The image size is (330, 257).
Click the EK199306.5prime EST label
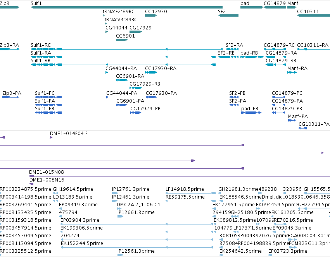pyautogui.click(x=82, y=228)
